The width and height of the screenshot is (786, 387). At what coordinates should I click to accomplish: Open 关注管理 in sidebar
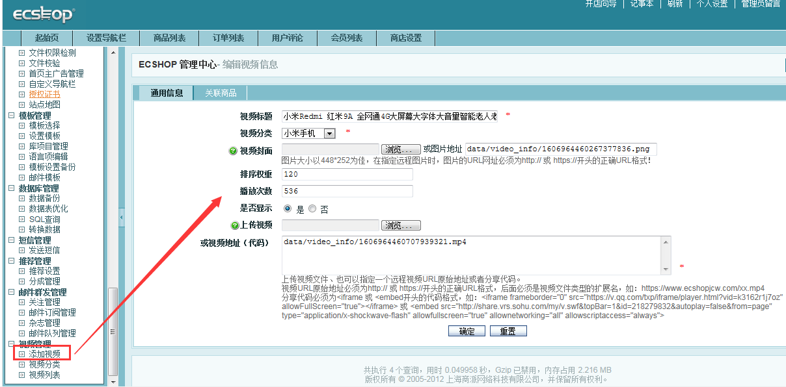pos(45,302)
